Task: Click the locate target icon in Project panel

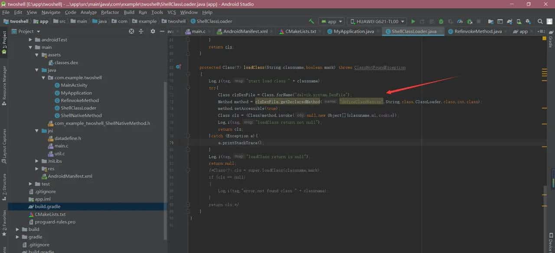Action: [131, 31]
